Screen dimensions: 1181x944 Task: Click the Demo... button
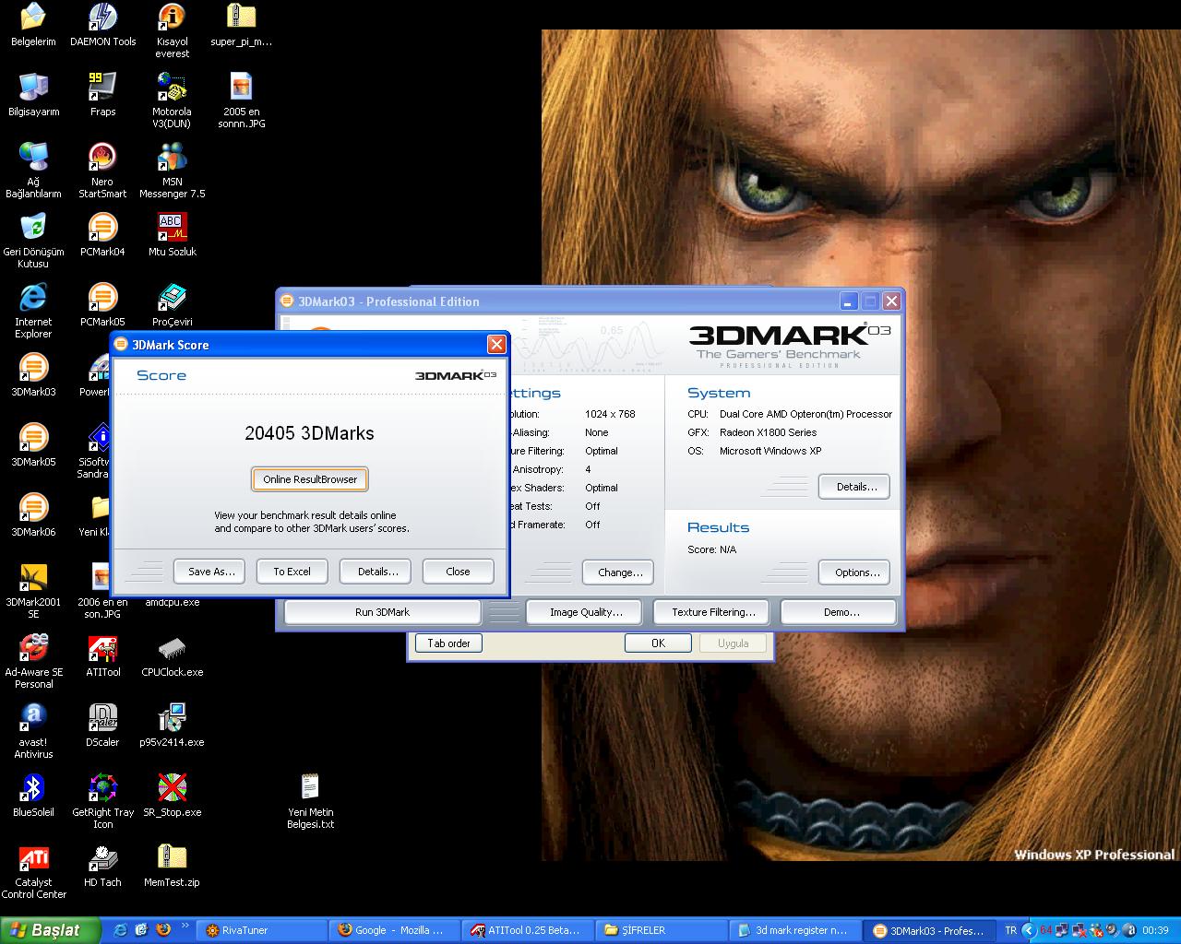(x=841, y=612)
